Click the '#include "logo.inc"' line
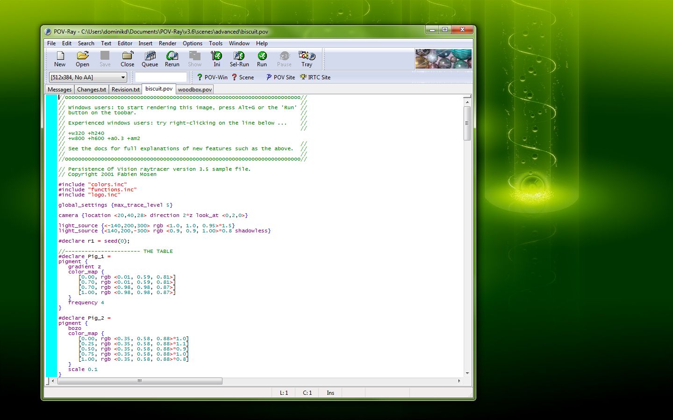The height and width of the screenshot is (420, 673). tap(89, 195)
